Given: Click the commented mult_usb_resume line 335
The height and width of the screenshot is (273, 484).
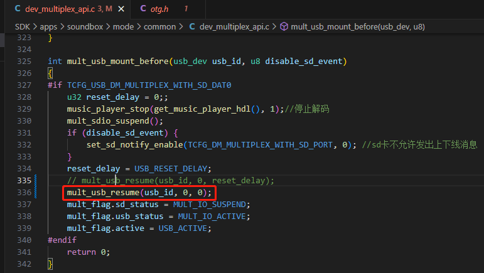Looking at the screenshot, I should [x=170, y=181].
